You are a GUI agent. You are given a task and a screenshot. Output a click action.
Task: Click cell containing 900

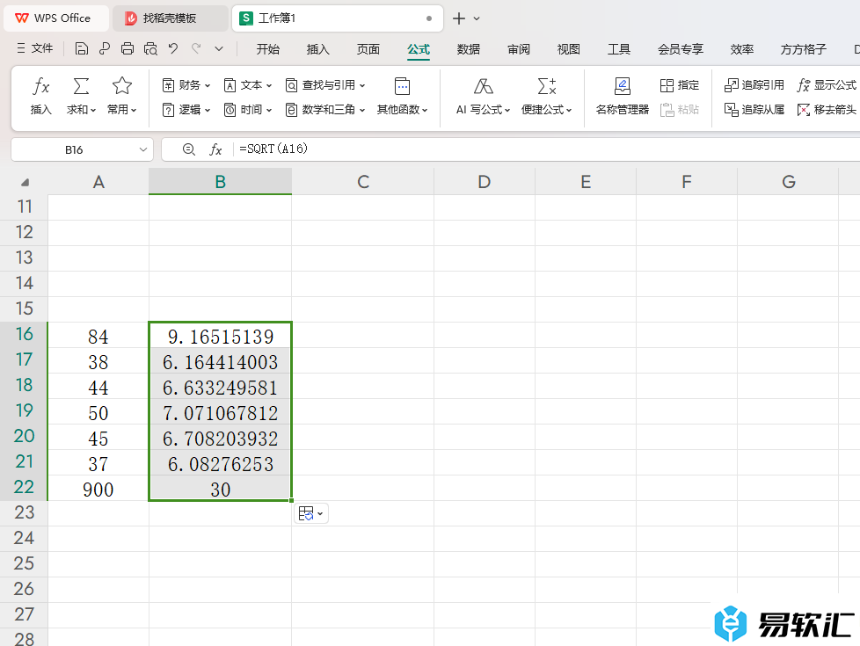coord(98,489)
